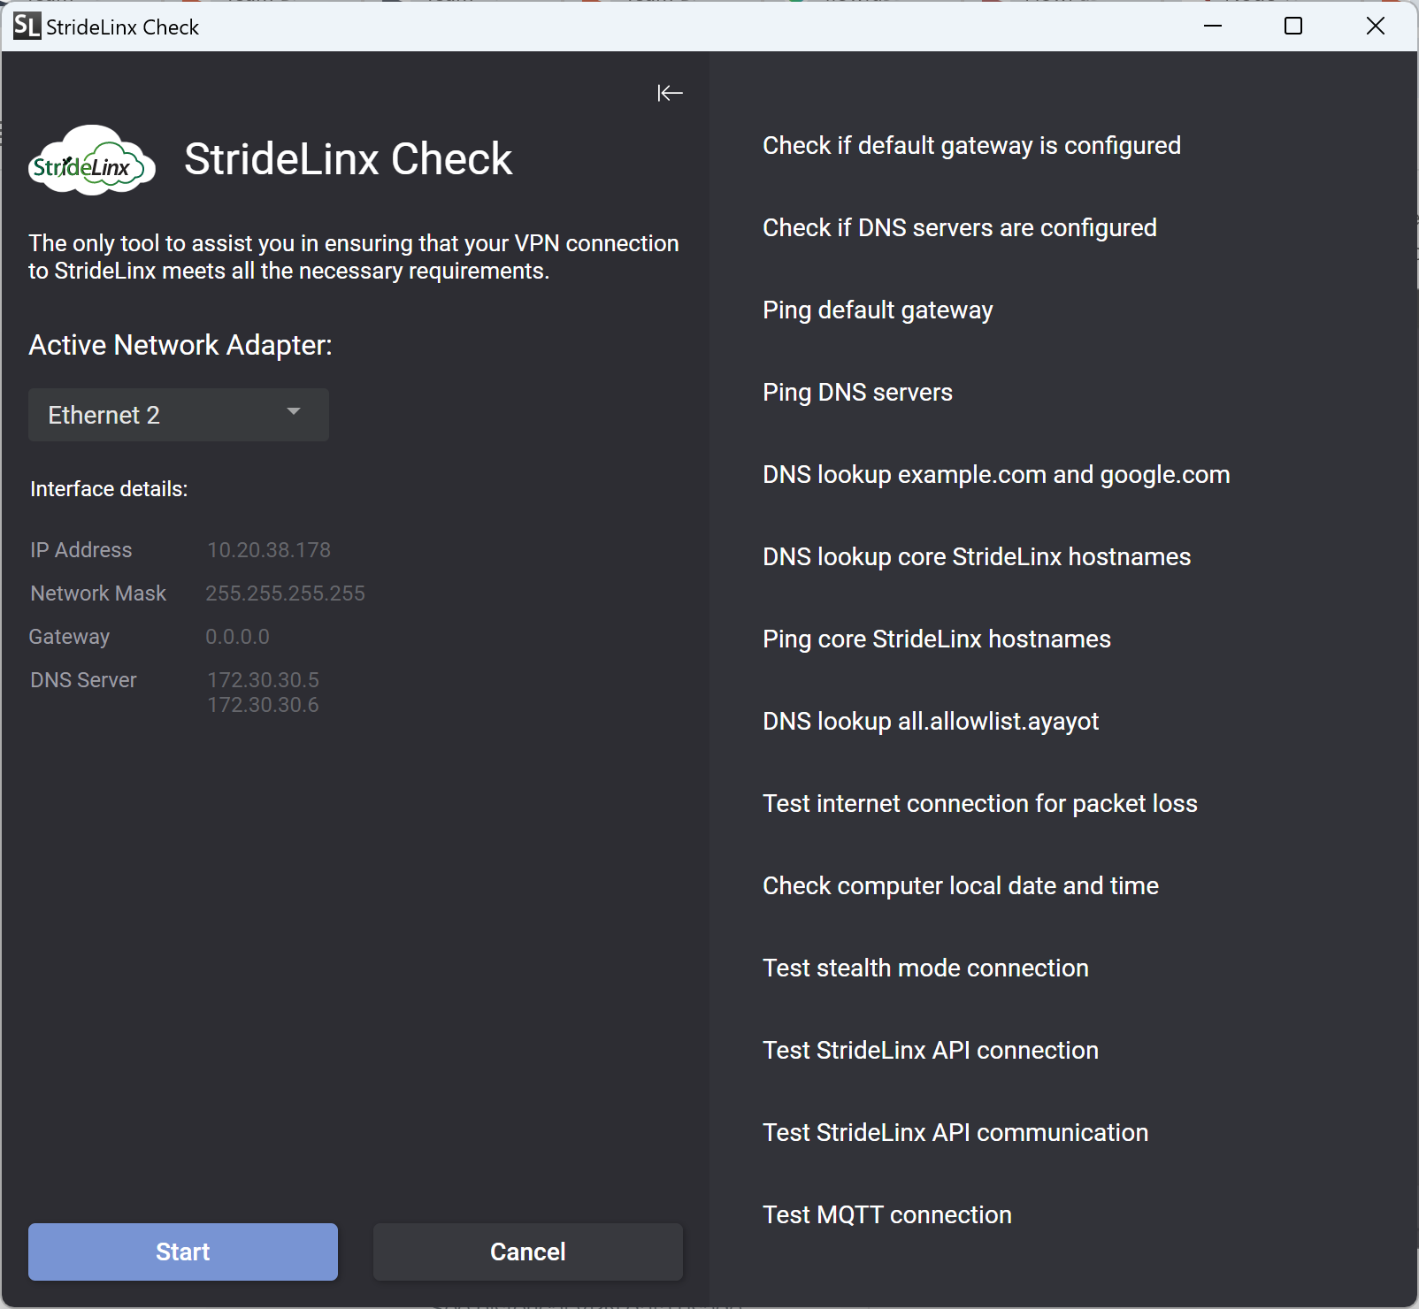Click the IP address value 10.20.38.178
This screenshot has height=1309, width=1419.
click(269, 550)
